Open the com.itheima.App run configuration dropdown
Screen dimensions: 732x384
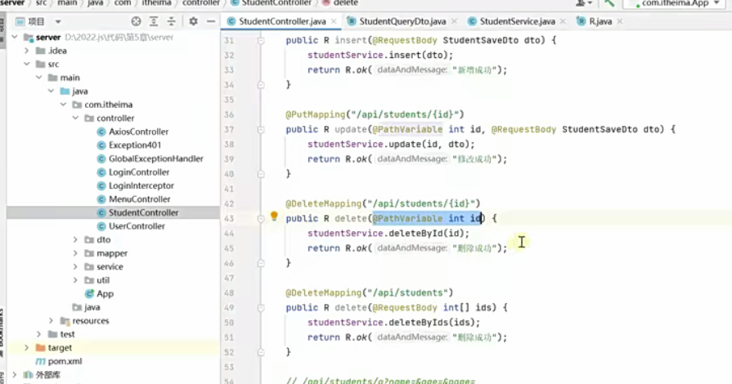pos(675,3)
